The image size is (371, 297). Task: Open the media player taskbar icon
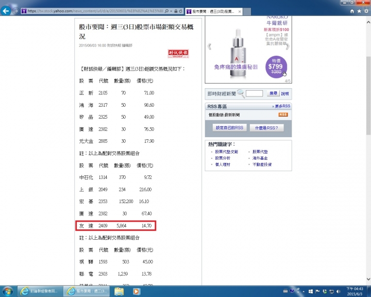point(136,291)
